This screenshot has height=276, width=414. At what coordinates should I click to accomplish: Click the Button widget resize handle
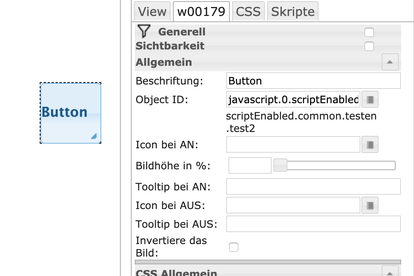[94, 136]
